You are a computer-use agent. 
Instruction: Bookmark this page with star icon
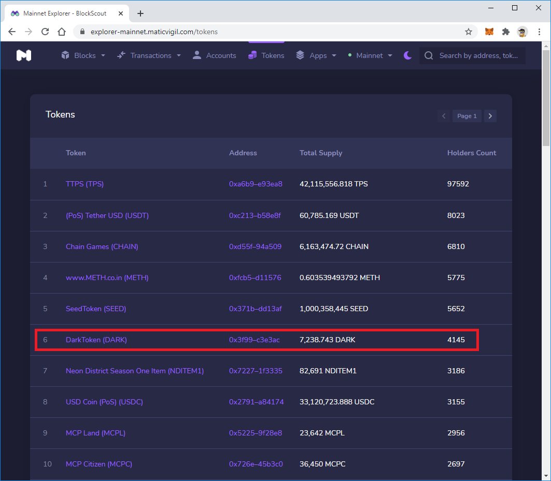469,32
